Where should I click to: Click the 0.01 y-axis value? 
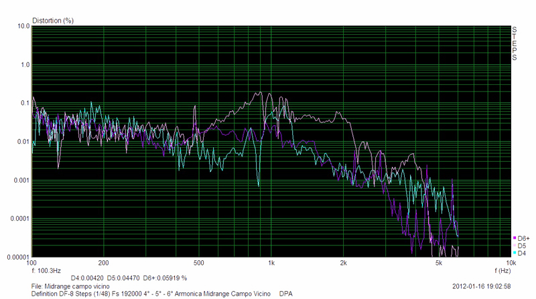tap(23, 142)
